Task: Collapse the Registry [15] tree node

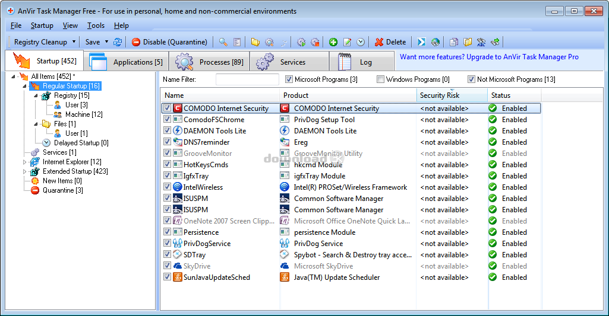Action: pyautogui.click(x=36, y=95)
